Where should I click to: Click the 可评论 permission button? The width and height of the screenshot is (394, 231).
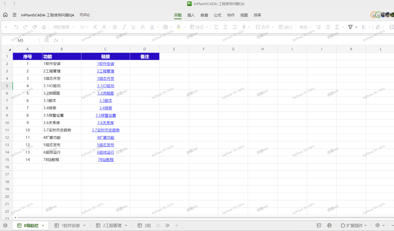coord(85,15)
